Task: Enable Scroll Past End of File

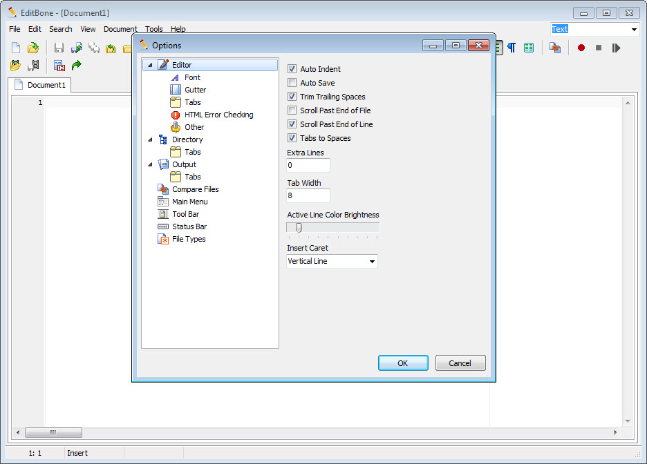Action: (x=292, y=110)
